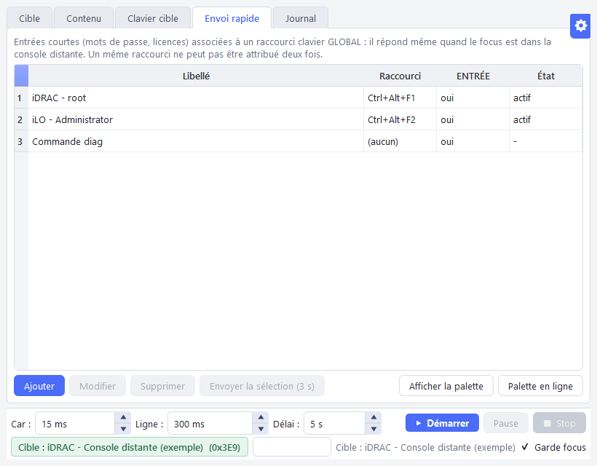The height and width of the screenshot is (466, 597).
Task: Switch to the Cible tab
Action: click(x=29, y=18)
